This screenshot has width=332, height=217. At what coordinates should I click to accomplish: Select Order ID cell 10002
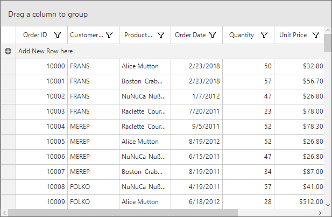(42, 96)
